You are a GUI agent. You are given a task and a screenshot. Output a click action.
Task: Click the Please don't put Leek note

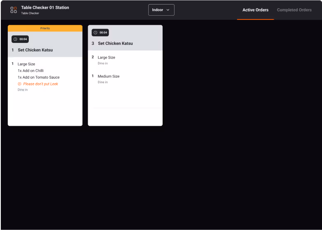click(41, 84)
